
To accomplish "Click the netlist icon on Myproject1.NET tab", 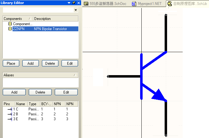I will coord(134,4).
